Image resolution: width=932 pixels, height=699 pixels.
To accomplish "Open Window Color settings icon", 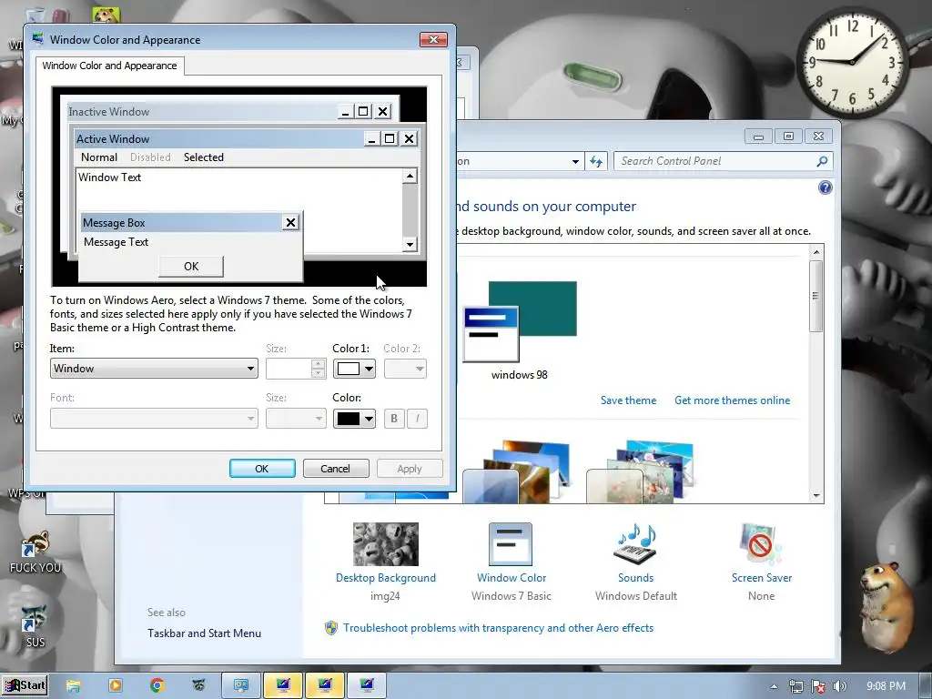I will point(511,544).
